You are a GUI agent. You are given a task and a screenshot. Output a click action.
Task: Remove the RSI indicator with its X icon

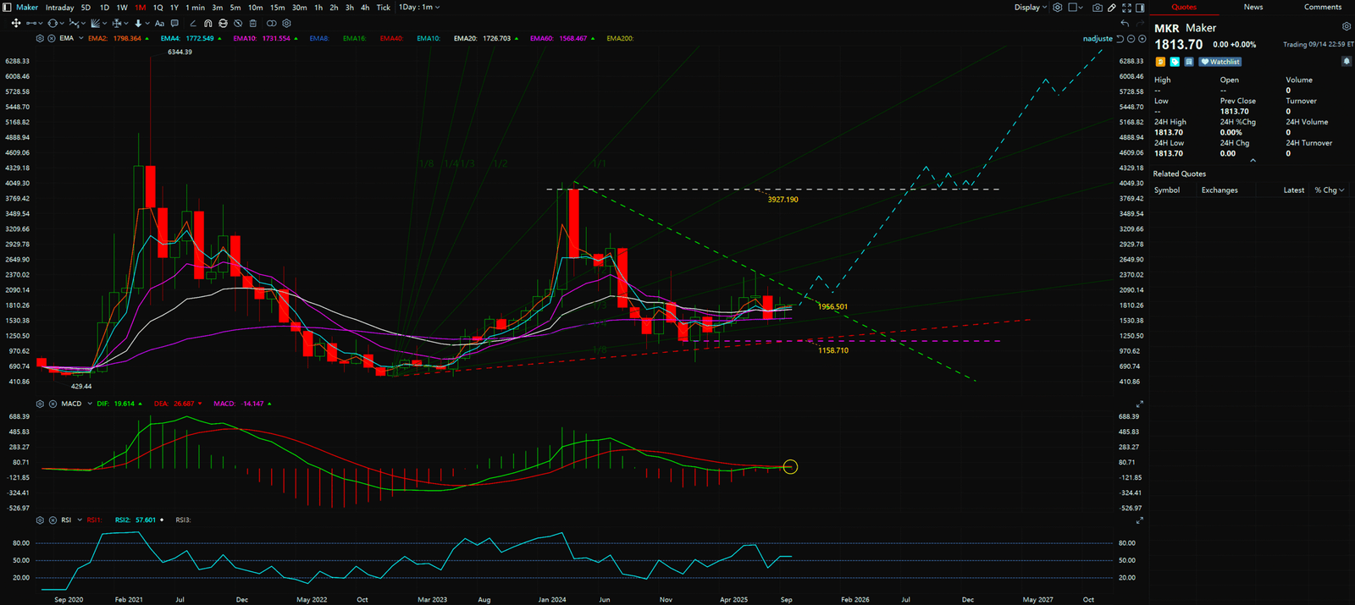[x=53, y=520]
